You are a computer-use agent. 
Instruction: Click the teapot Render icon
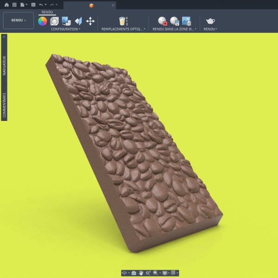click(x=210, y=21)
